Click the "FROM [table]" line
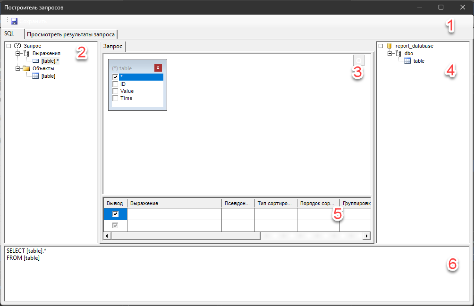This screenshot has height=306, width=474. 23,258
